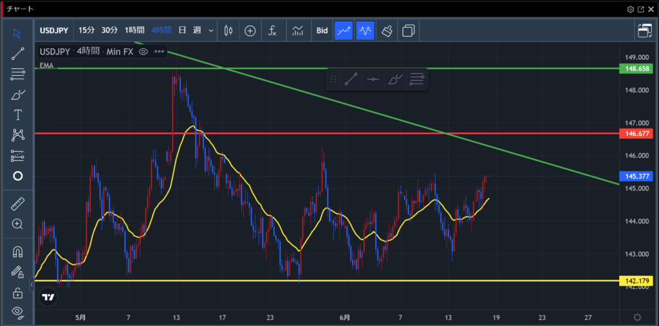Switch to 週 weekly timeframe
This screenshot has width=659, height=326.
[x=197, y=30]
